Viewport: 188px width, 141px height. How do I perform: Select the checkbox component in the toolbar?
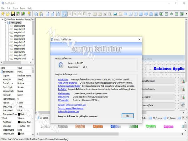click(166, 14)
